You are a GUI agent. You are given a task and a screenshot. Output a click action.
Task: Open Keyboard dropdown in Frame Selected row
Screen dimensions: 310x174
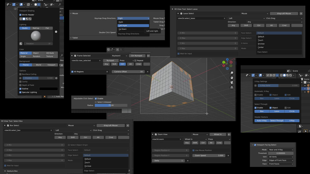click(119, 56)
